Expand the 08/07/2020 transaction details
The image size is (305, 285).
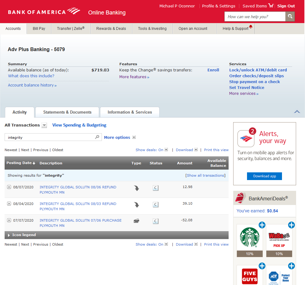(x=9, y=187)
